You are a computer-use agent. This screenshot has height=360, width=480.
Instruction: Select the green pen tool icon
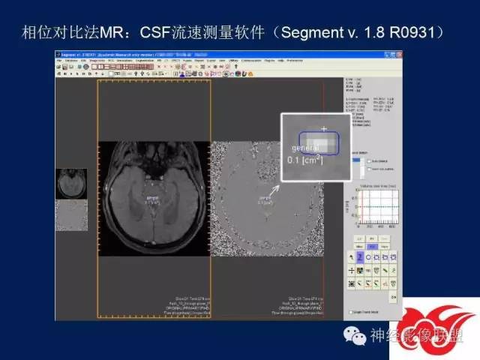point(385,271)
